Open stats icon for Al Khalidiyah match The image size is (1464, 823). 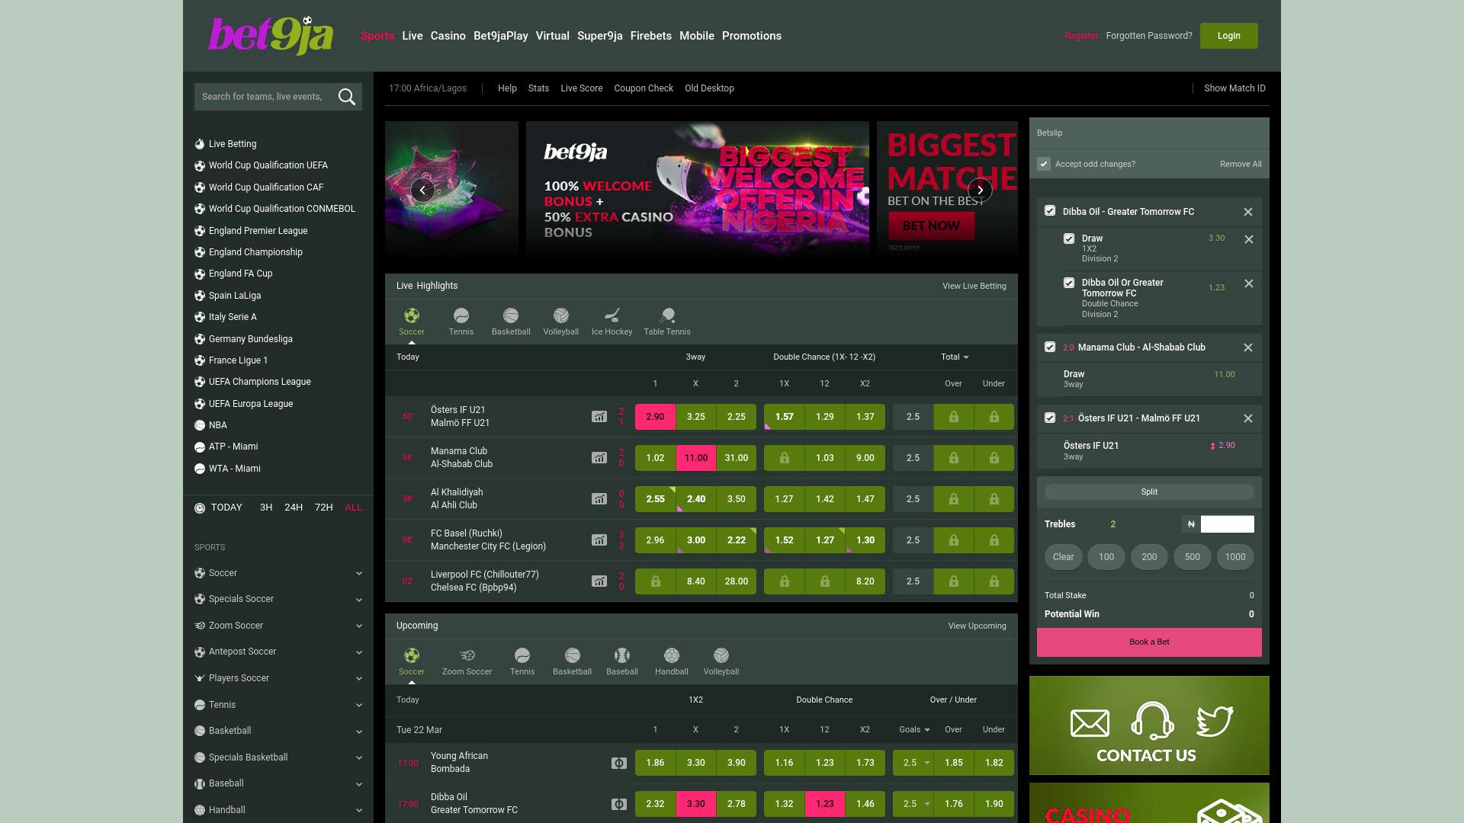tap(599, 499)
